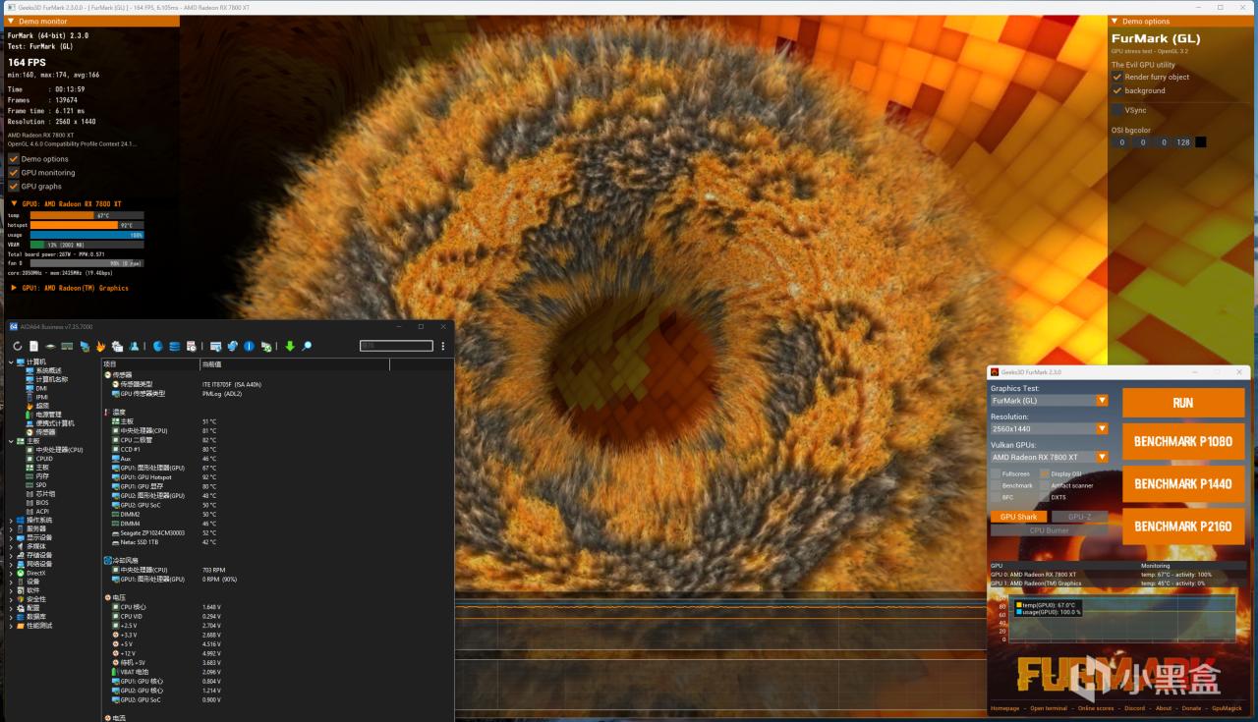Click the FurMark launcher title bar logo
This screenshot has height=722, width=1258.
[x=995, y=372]
